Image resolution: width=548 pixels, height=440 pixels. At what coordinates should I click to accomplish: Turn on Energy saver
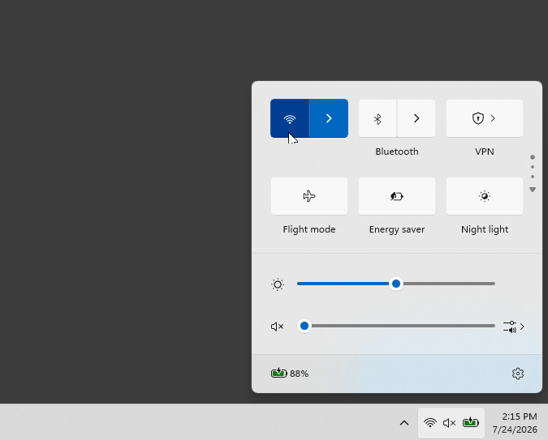[x=397, y=196]
